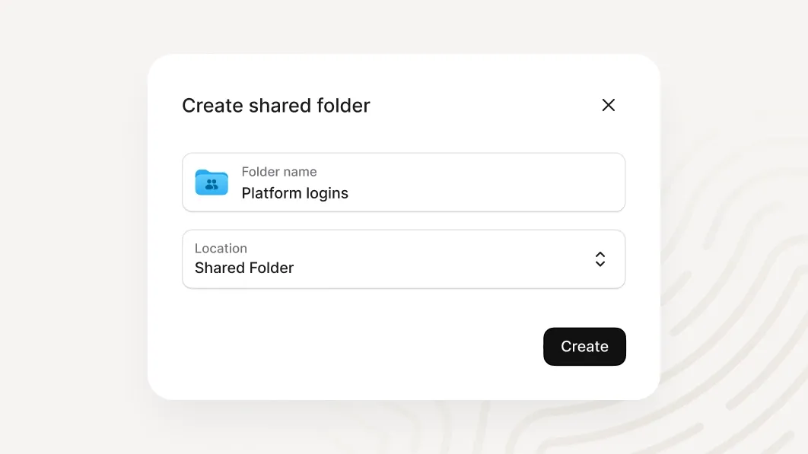808x454 pixels.
Task: Click the Folder name label
Action: 278,172
